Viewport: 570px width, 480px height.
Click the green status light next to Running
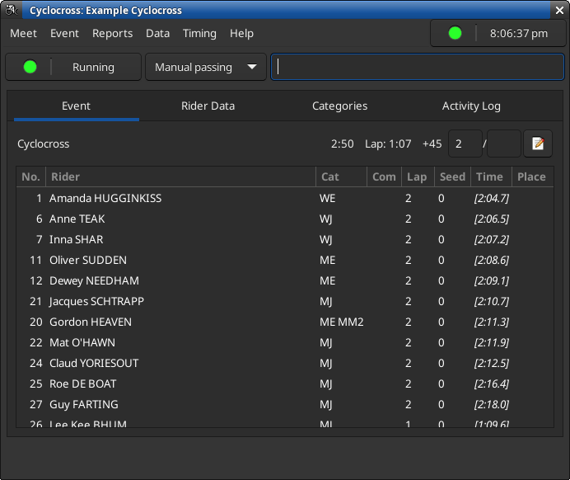(30, 67)
